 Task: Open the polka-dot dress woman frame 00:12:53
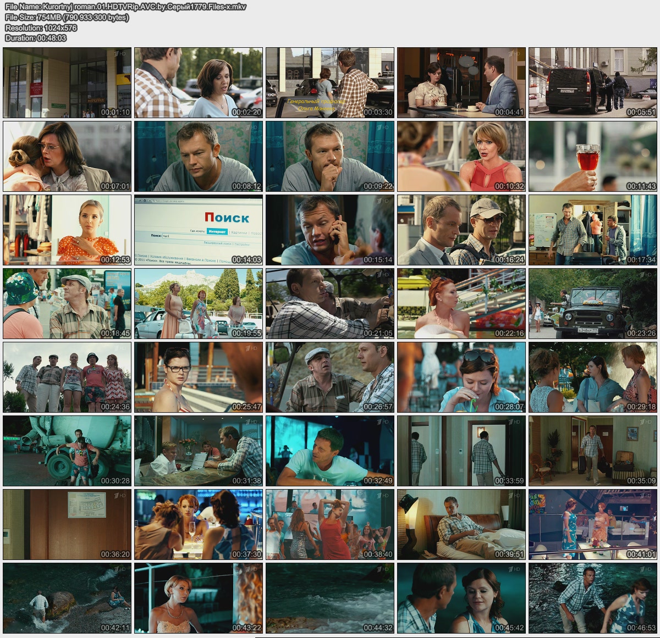point(67,230)
